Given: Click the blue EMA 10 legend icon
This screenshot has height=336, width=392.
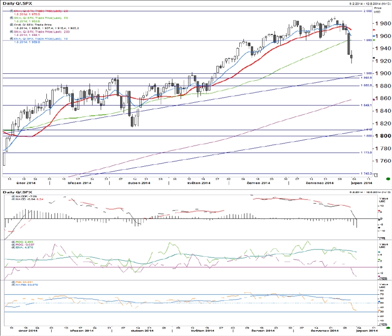Looking at the screenshot, I should (11, 39).
